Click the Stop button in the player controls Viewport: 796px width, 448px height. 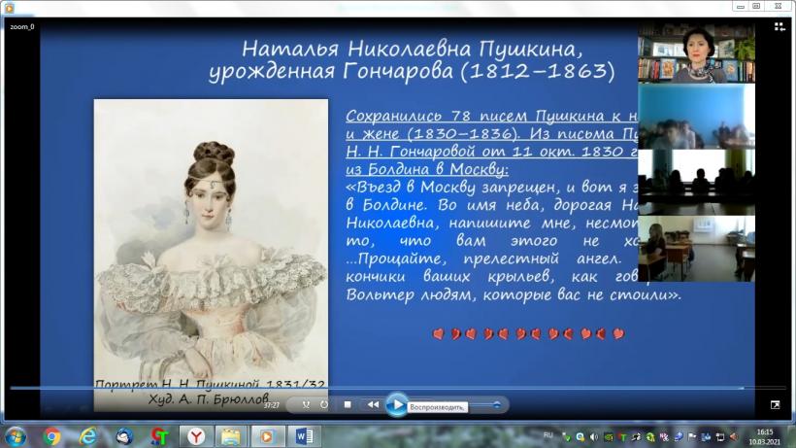tap(348, 405)
